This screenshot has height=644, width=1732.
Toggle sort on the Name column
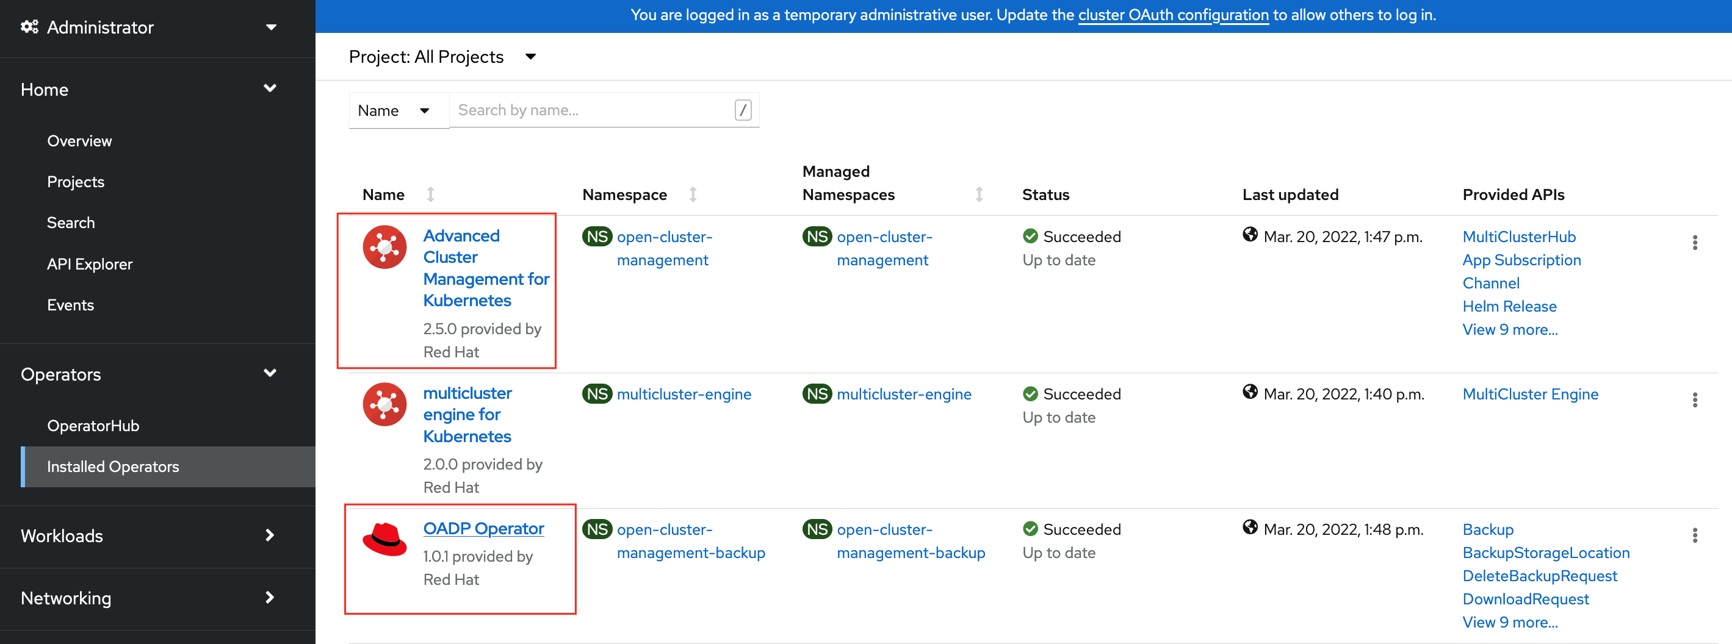[431, 193]
